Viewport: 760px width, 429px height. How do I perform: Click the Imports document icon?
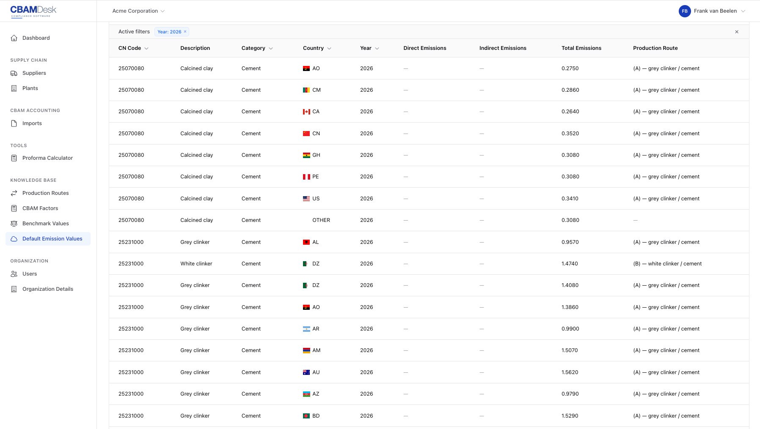pyautogui.click(x=14, y=123)
